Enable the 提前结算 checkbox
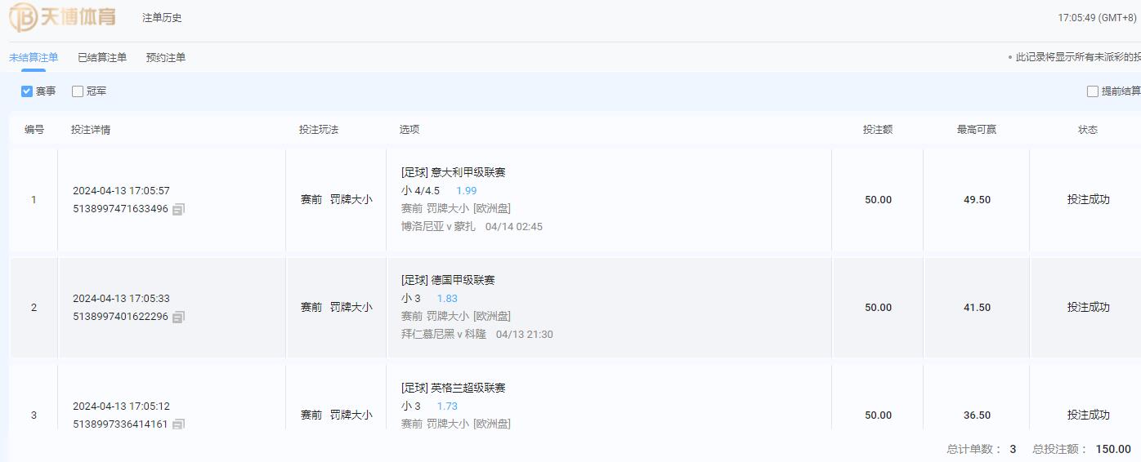This screenshot has width=1141, height=462. (x=1093, y=91)
